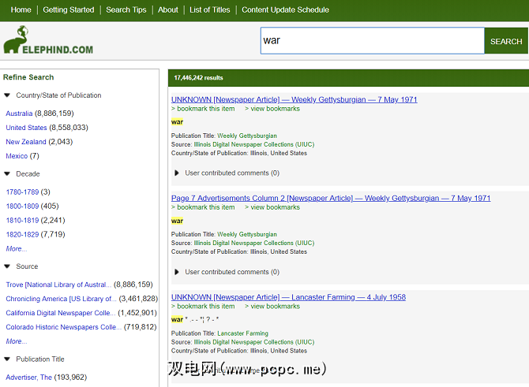The image size is (529, 387).
Task: Collapse the Decade filter section
Action: [8, 174]
